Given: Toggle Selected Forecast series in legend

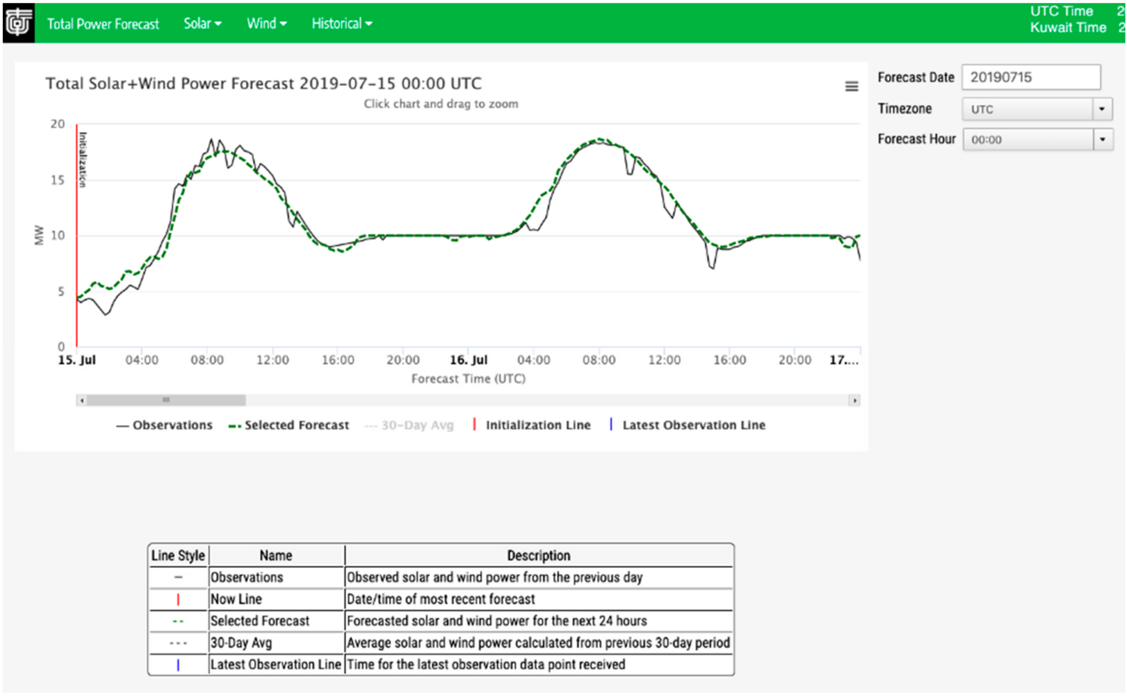Looking at the screenshot, I should tap(296, 425).
